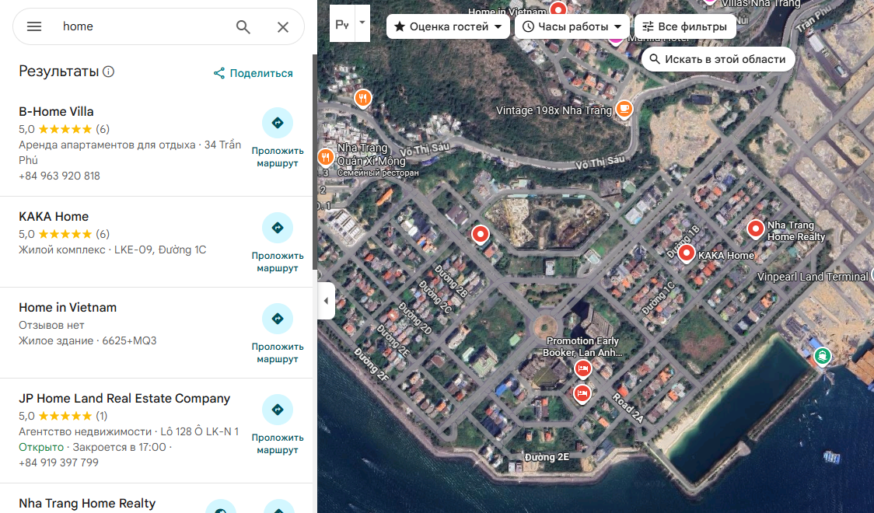Open the Home in Vietnam result
The height and width of the screenshot is (513, 874).
68,307
